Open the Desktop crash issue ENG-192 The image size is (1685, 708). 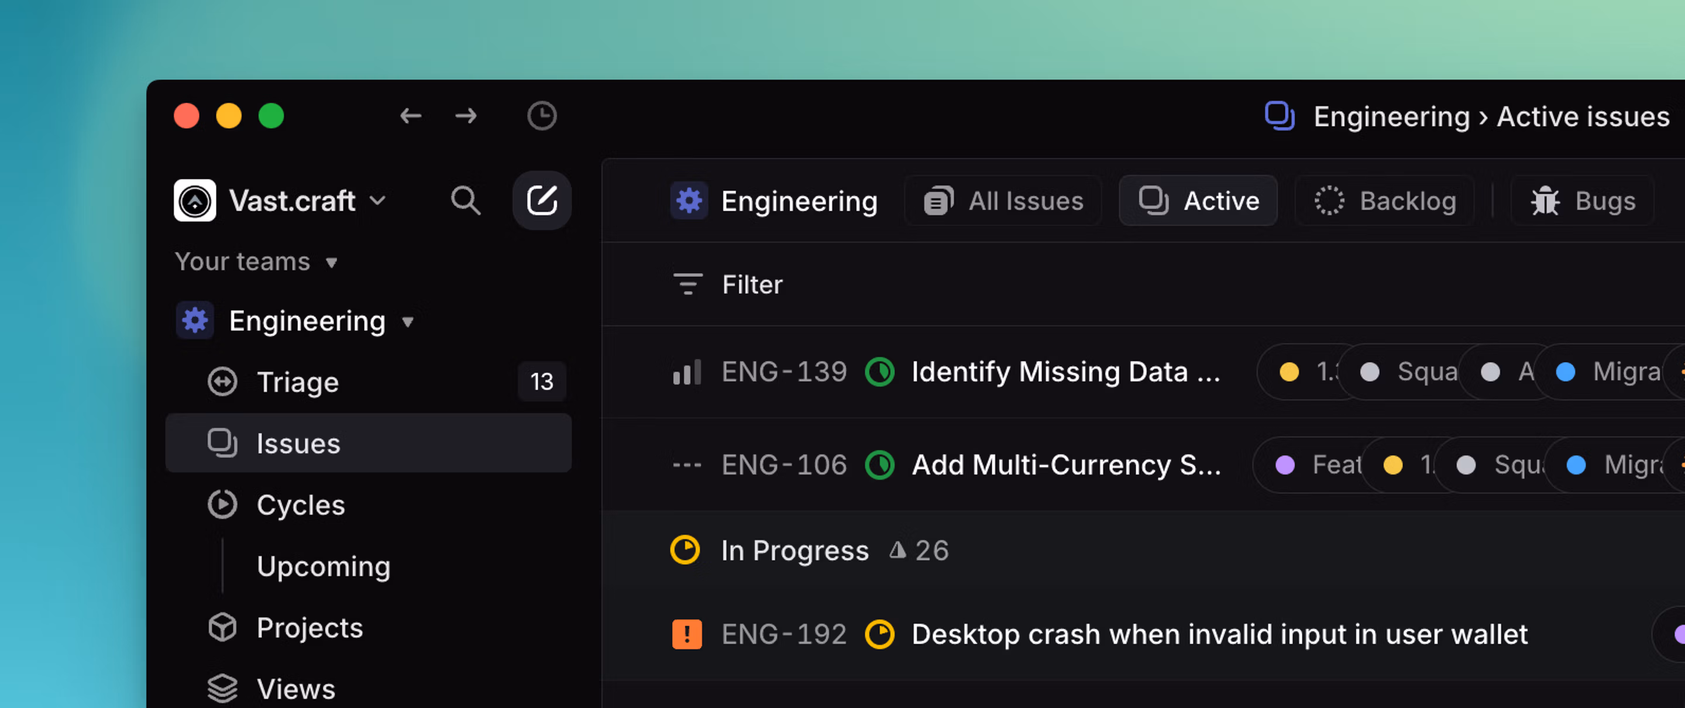click(x=1219, y=634)
